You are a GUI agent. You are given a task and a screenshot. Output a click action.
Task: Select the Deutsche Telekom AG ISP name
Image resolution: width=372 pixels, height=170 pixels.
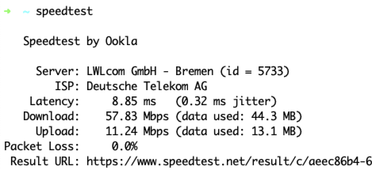click(147, 87)
